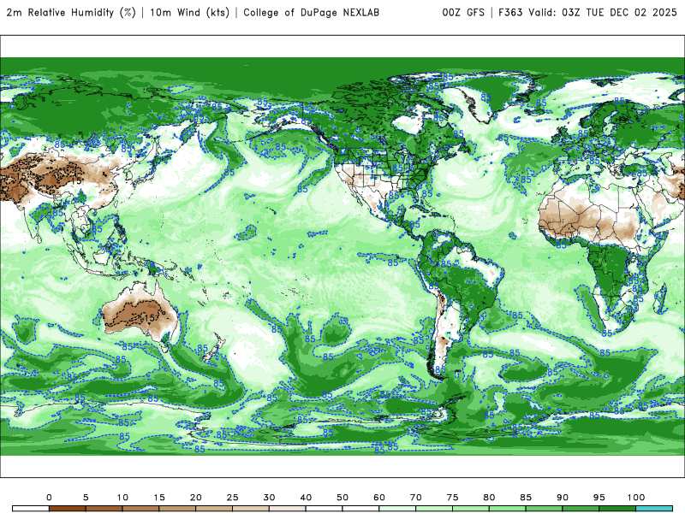This screenshot has height=513, width=685.
Task: Select the legend scale number 25
Action: click(x=232, y=498)
